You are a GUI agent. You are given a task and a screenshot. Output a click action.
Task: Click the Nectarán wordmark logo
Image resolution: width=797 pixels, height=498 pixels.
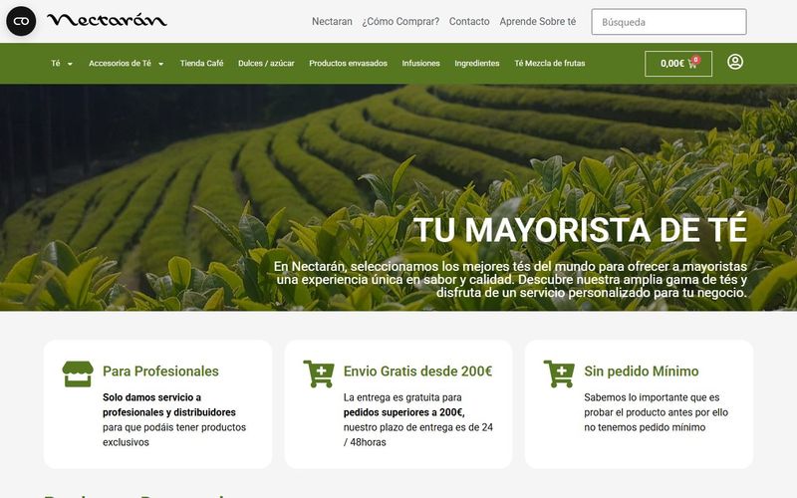(x=107, y=20)
